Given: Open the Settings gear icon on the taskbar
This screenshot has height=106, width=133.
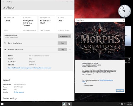Looking at the screenshot, I should tap(69, 104).
